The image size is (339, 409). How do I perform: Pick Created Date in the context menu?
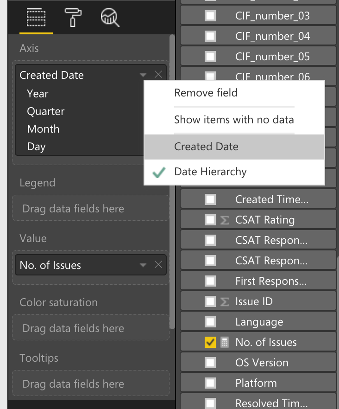click(x=206, y=147)
